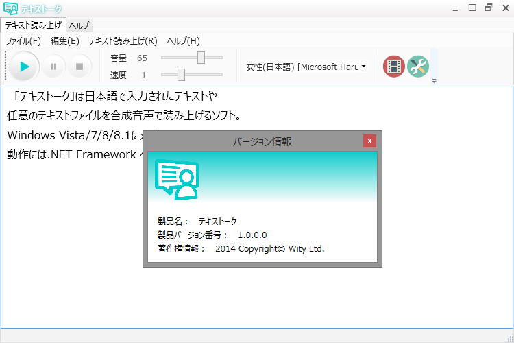Click the version number 1.0.0.0
The image size is (514, 343).
click(x=252, y=235)
